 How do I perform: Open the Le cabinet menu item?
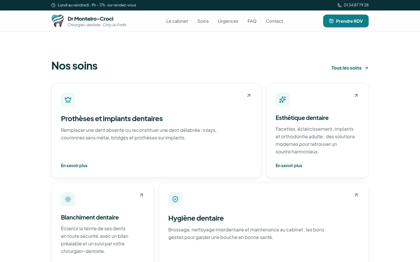tap(177, 21)
